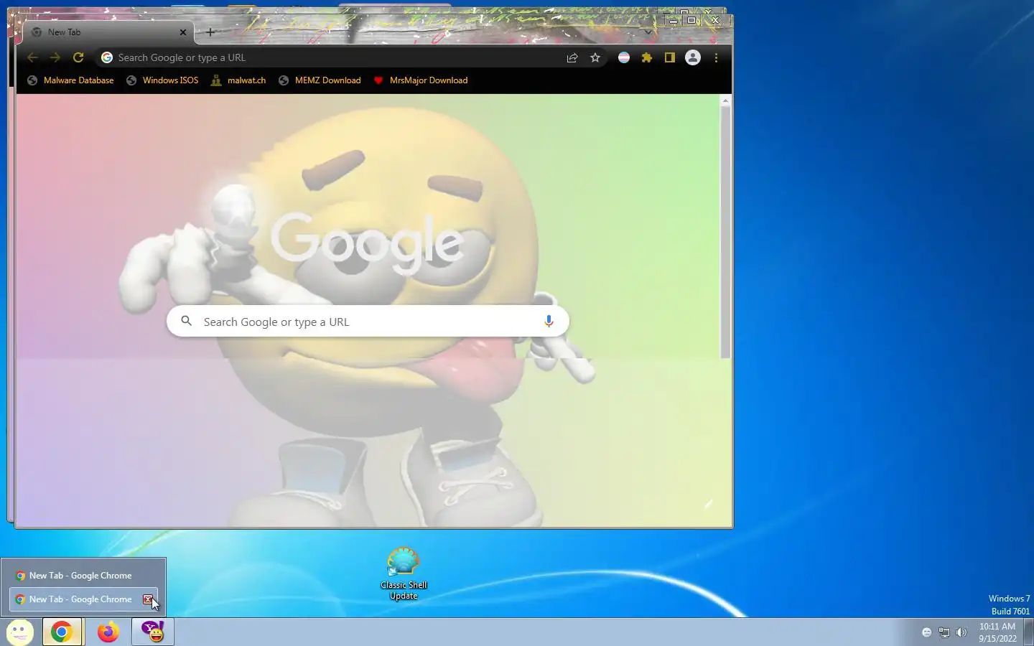Share this page via the share icon

point(572,58)
